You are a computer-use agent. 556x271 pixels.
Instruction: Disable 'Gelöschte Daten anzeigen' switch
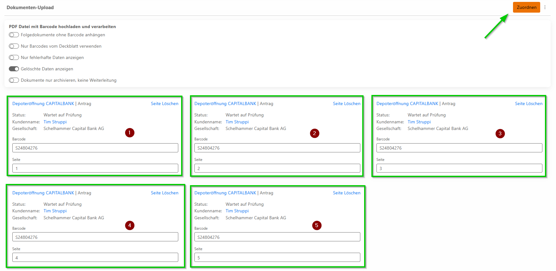(x=14, y=69)
